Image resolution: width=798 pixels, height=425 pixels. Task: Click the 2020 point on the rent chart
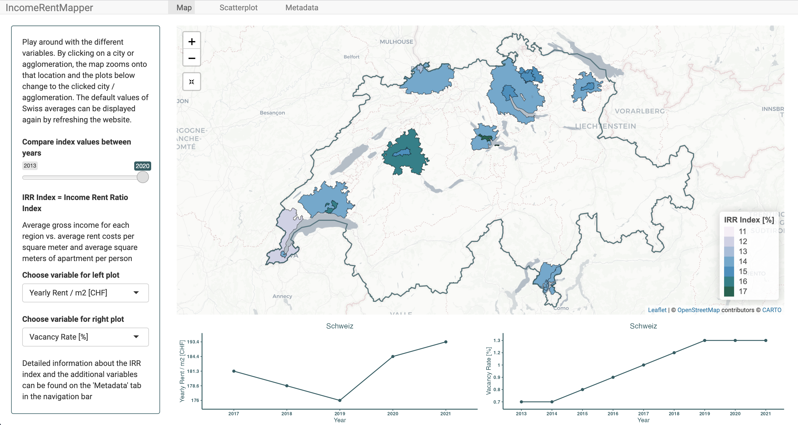click(x=393, y=356)
